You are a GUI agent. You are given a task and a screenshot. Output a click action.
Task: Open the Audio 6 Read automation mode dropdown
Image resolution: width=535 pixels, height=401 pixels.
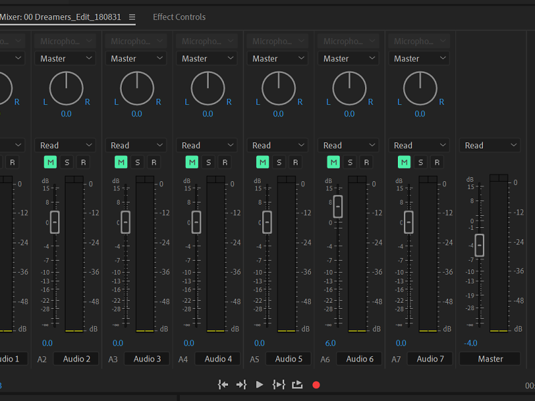(x=348, y=145)
